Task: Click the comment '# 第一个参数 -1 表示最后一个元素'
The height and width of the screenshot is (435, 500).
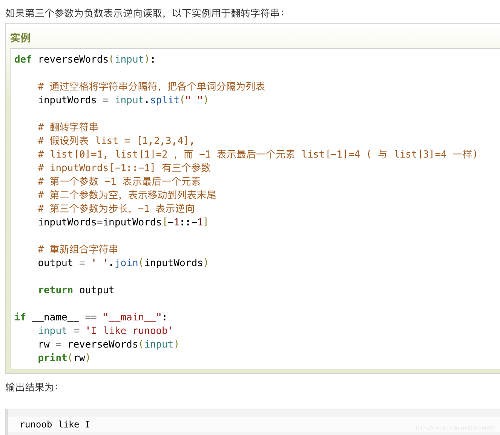Action: pyautogui.click(x=120, y=181)
